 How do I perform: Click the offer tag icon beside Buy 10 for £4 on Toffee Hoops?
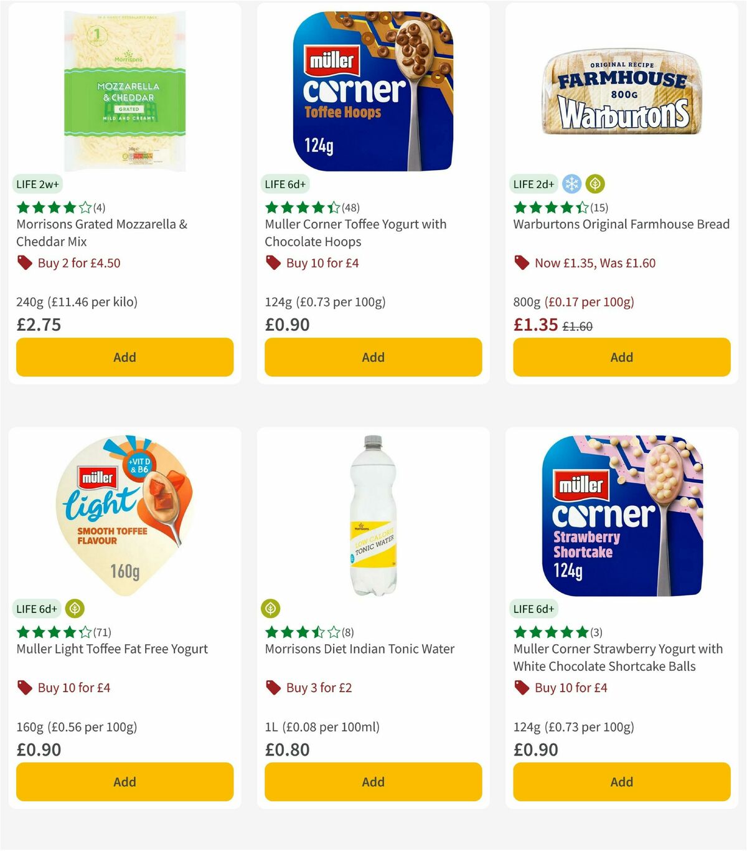pos(273,263)
